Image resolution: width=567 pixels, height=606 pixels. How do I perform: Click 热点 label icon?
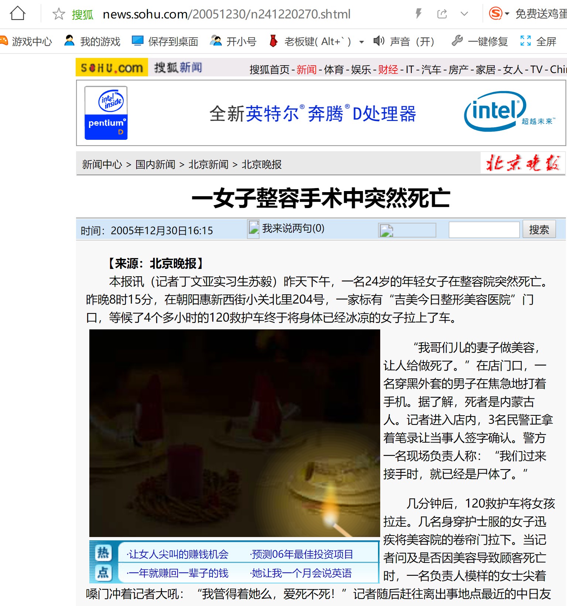pos(103,562)
